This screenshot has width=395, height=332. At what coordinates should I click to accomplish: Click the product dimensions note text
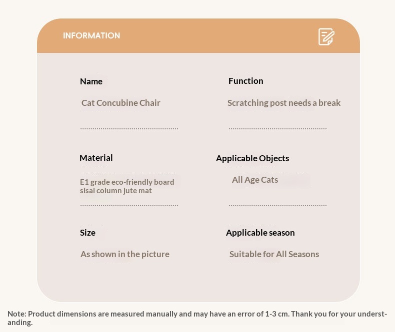(x=197, y=318)
